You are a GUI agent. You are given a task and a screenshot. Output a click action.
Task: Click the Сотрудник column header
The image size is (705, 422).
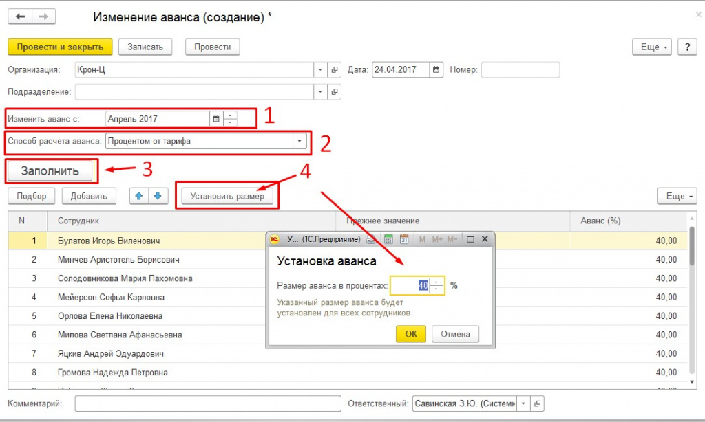191,221
